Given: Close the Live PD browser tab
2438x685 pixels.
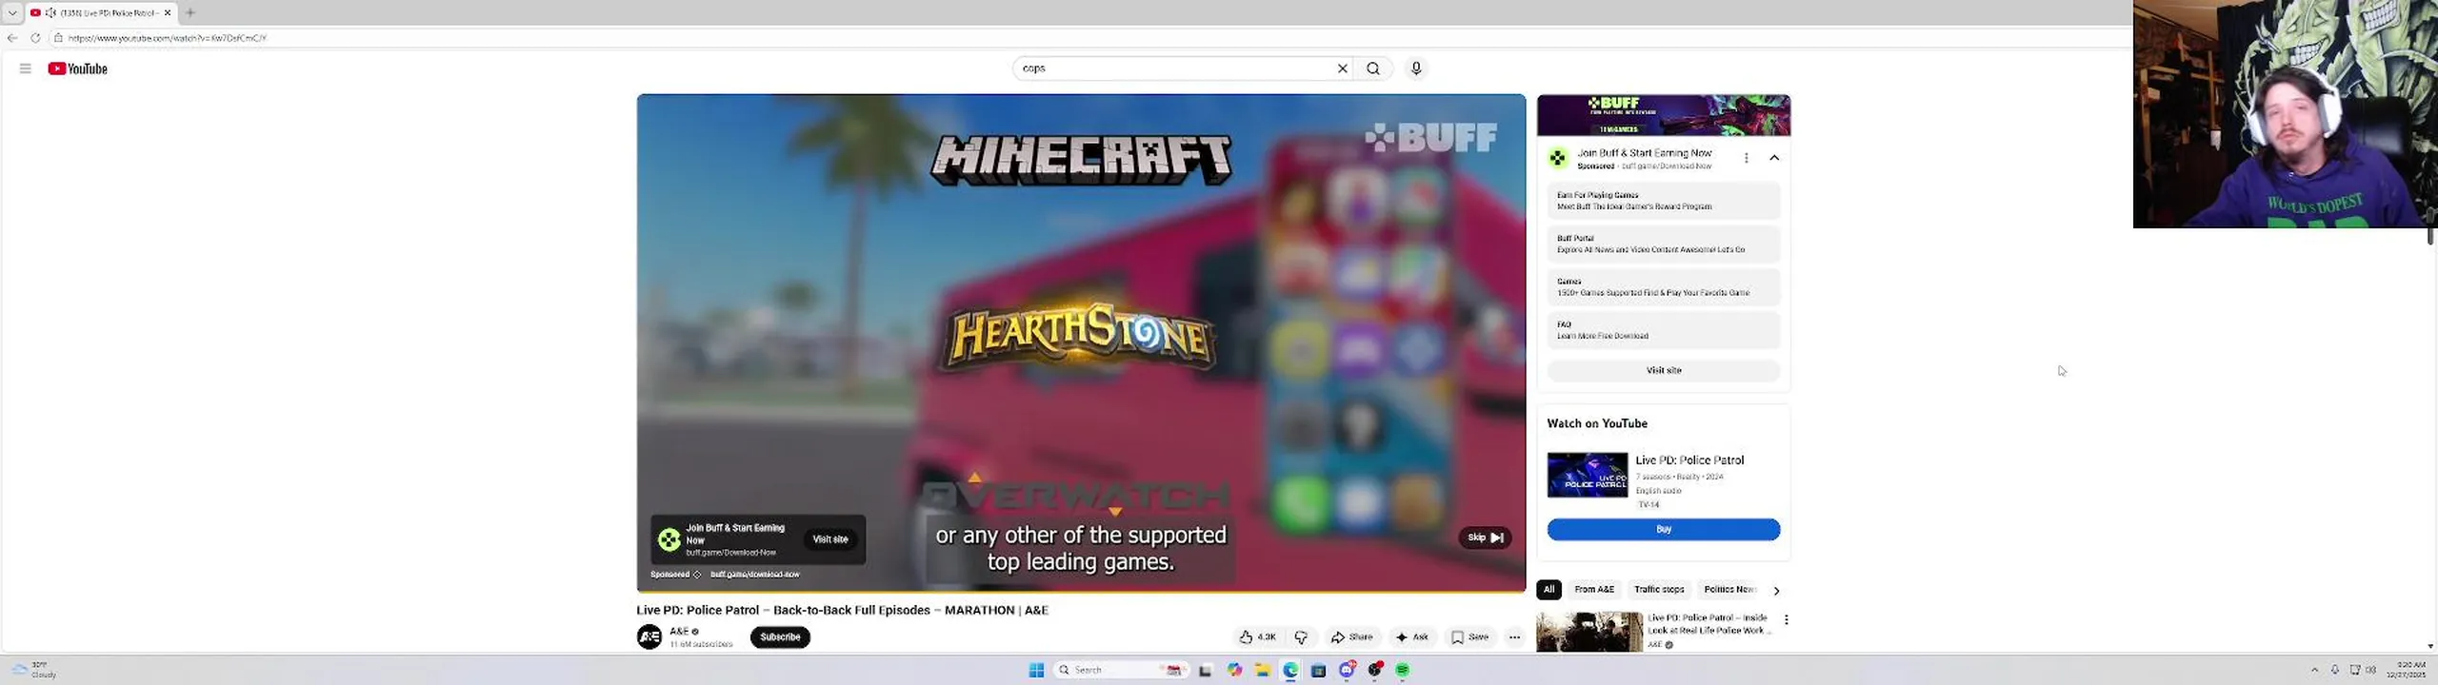Looking at the screenshot, I should coord(168,12).
